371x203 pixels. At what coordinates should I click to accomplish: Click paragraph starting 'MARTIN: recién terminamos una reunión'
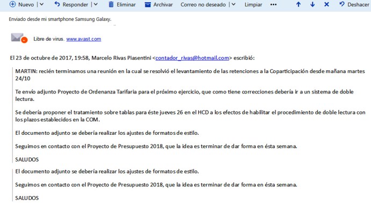point(190,75)
